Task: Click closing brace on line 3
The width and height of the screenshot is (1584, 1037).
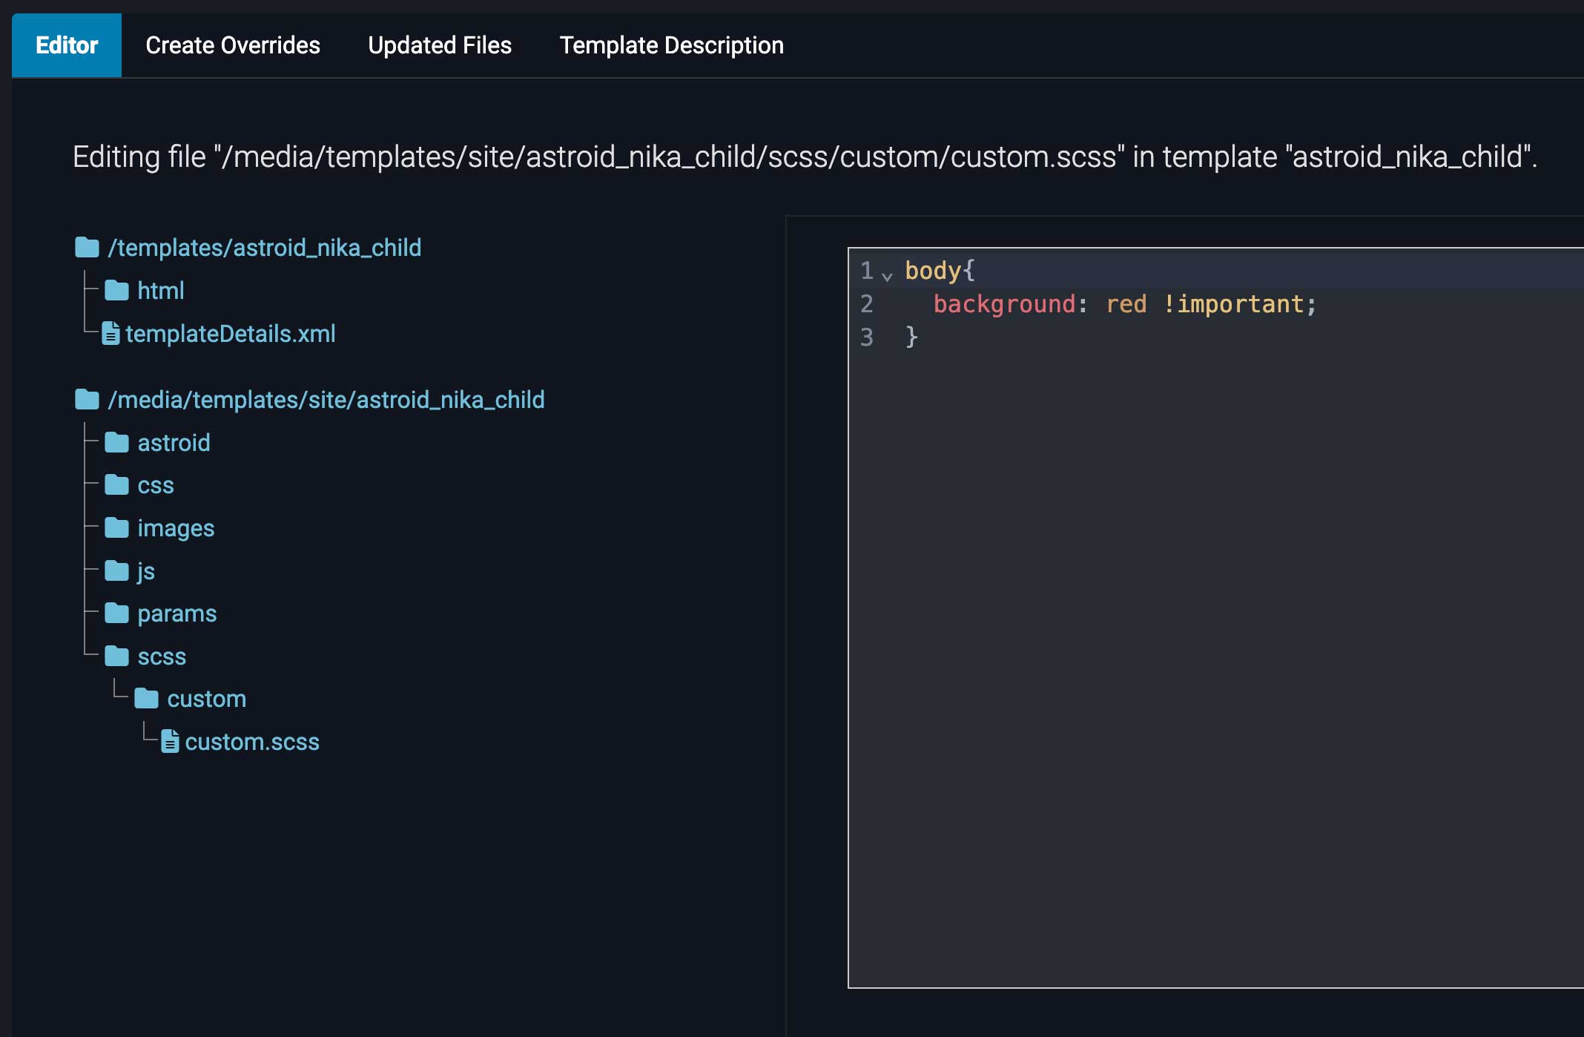Action: [x=911, y=338]
